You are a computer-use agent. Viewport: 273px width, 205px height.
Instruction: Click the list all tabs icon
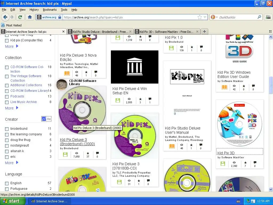pyautogui.click(x=270, y=31)
